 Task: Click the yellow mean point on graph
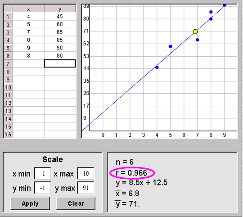[x=195, y=32]
